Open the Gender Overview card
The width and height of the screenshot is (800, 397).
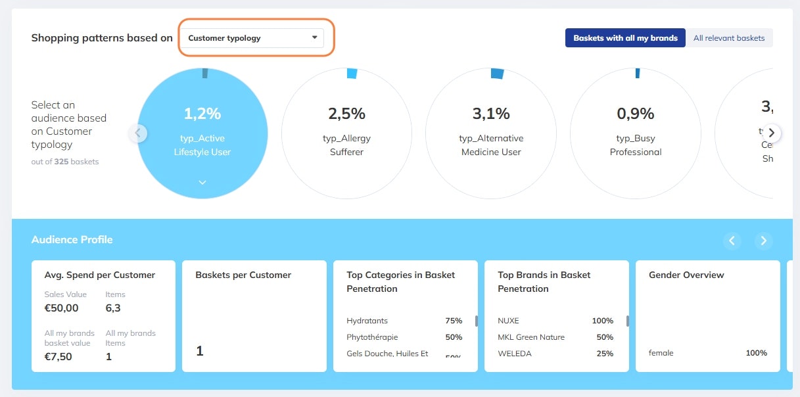[x=707, y=316]
